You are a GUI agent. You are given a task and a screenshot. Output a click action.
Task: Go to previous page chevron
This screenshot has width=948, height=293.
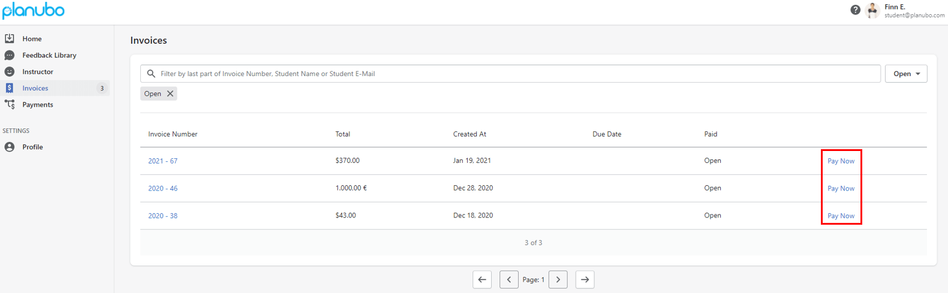[509, 280]
